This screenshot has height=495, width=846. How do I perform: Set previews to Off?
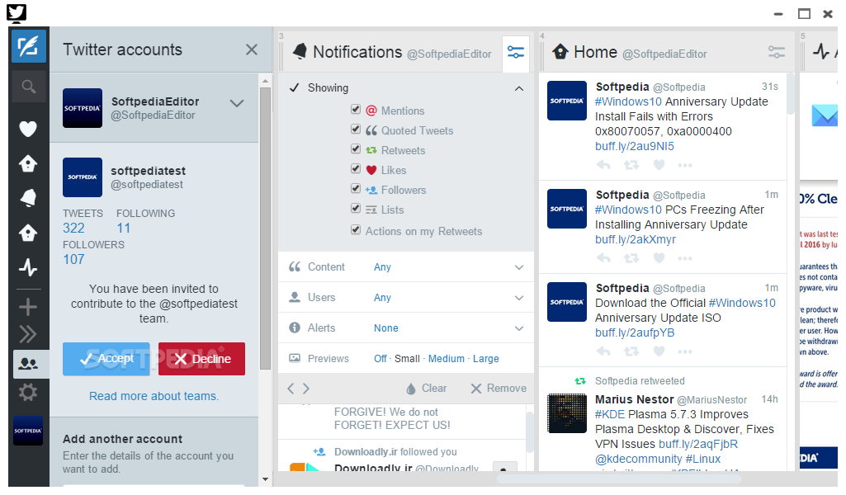point(380,359)
